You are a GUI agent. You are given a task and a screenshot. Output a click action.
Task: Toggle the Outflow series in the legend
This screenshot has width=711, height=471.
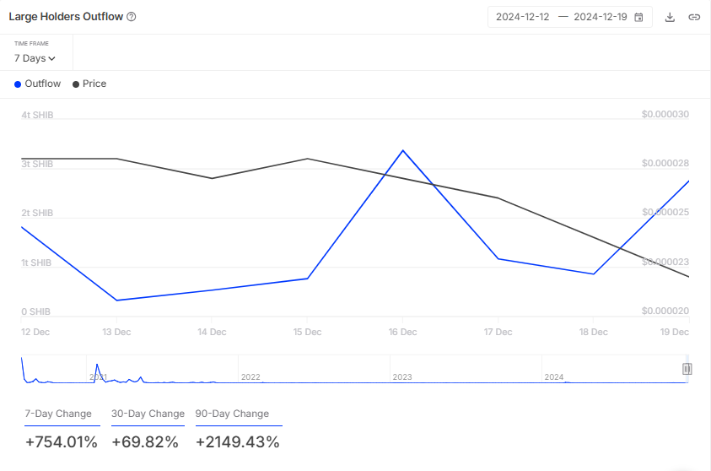click(43, 84)
